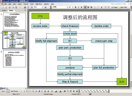This screenshot has width=132, height=96.
Task: Select the Line drawing tool
Action: coord(21,91)
